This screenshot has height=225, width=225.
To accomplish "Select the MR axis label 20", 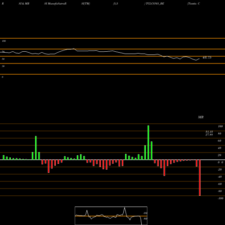I will pos(220,155).
